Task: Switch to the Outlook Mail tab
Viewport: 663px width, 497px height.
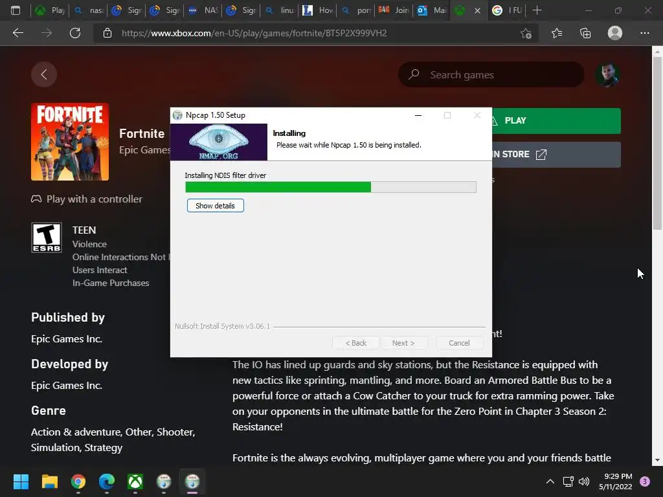Action: pyautogui.click(x=432, y=10)
